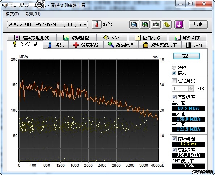Save screenshot with the camera icon
The image size is (215, 175).
pos(156,24)
